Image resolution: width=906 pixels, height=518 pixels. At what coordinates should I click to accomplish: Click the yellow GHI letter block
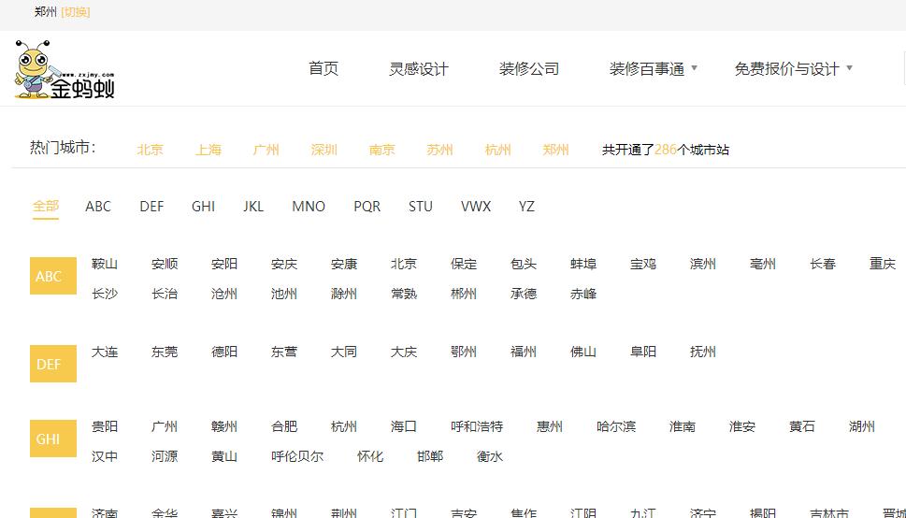52,439
